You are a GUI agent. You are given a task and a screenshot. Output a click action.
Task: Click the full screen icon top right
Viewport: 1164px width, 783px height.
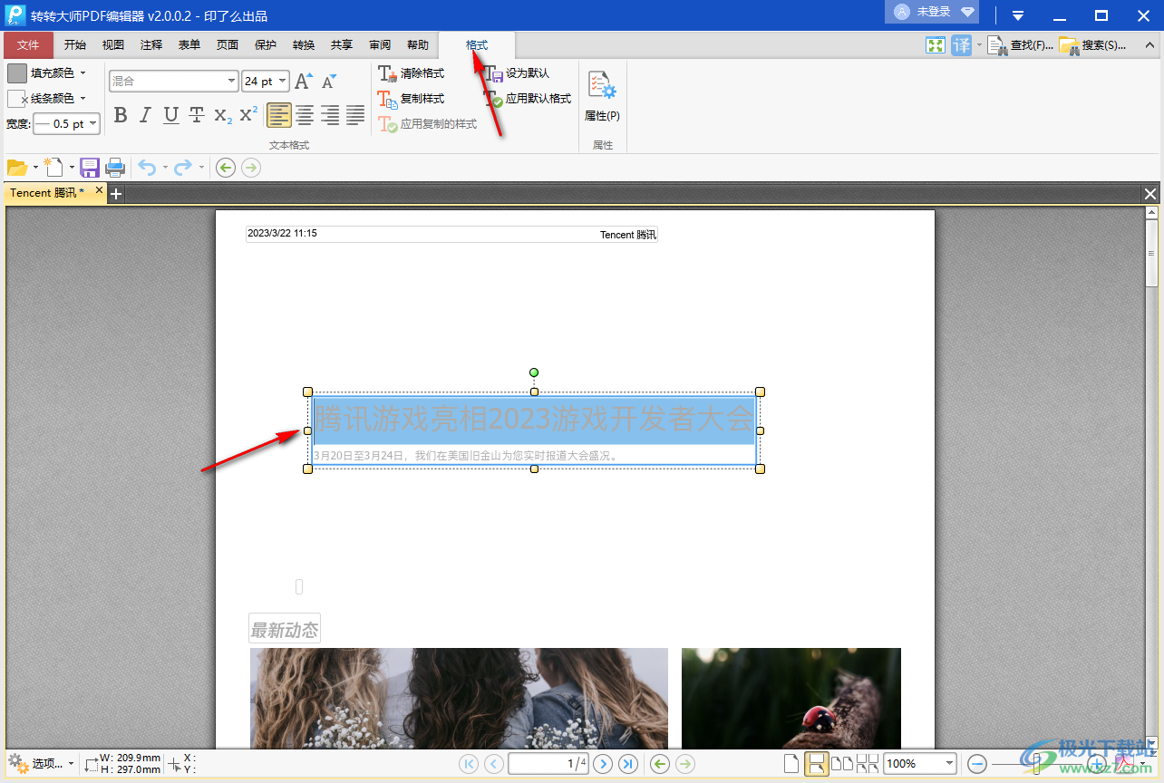coord(936,44)
